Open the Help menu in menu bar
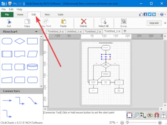167x125 pixels. [x=19, y=9]
